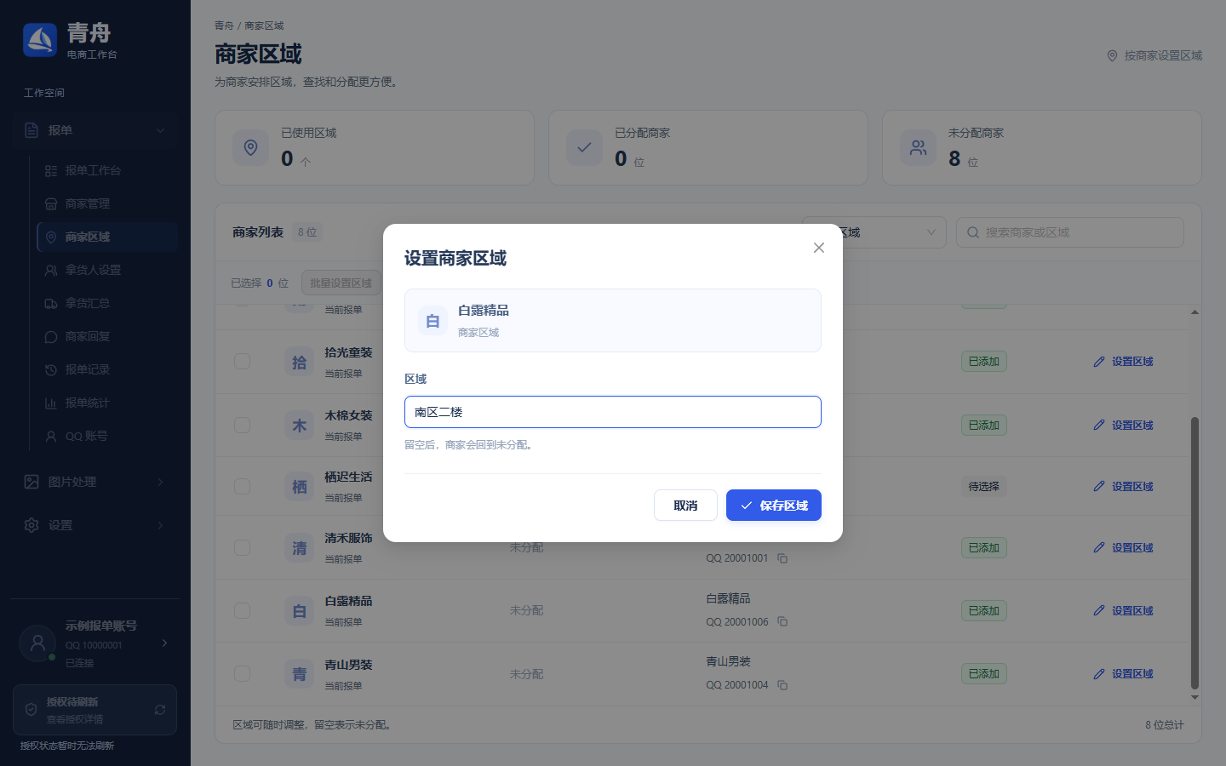Click the 区域 text field containing 南区二楼
The height and width of the screenshot is (766, 1226).
tap(613, 412)
